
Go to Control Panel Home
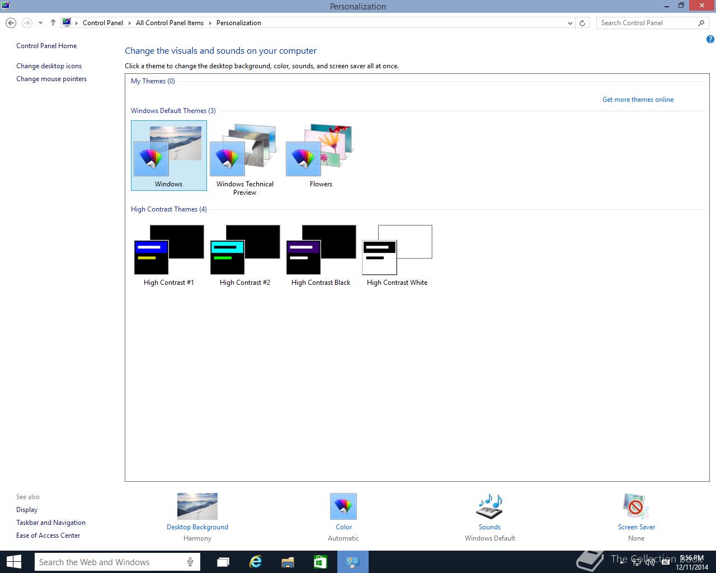pyautogui.click(x=46, y=46)
